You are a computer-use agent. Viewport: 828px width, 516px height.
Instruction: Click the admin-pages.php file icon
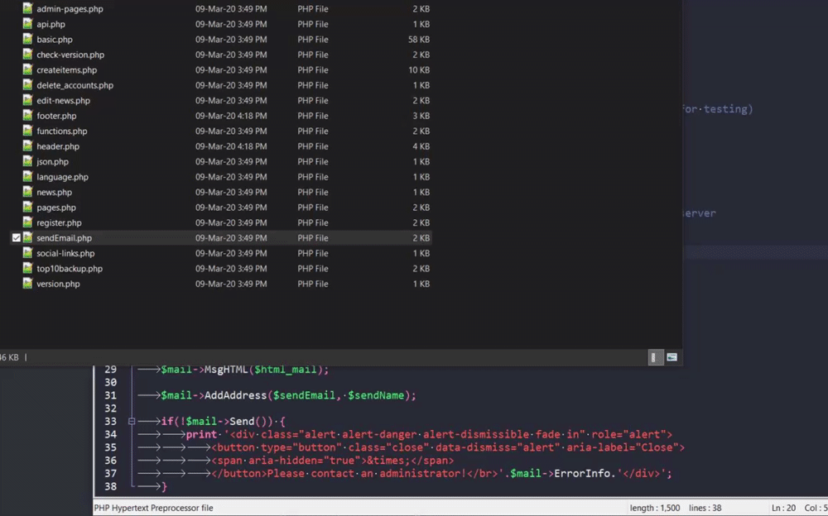point(27,8)
